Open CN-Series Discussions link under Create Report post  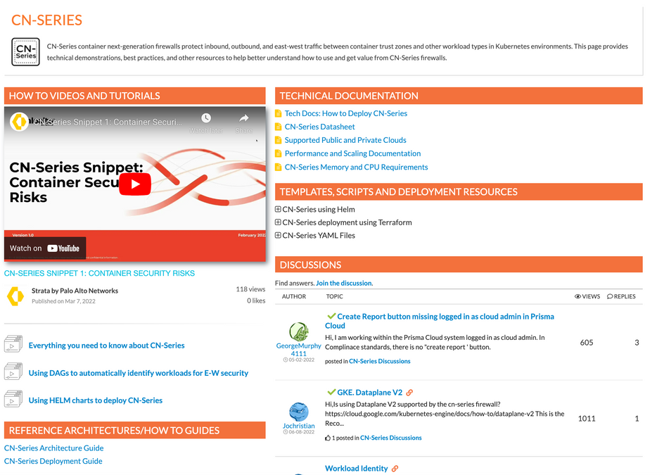(x=379, y=362)
